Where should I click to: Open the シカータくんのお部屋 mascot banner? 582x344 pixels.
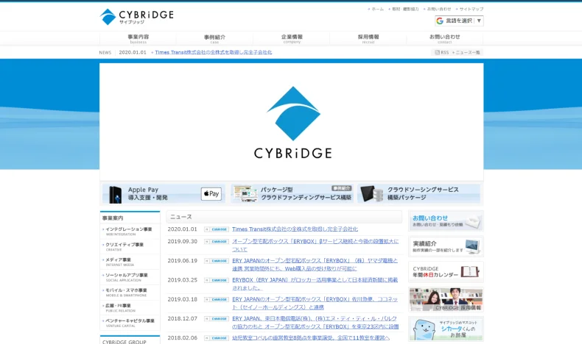(x=446, y=329)
